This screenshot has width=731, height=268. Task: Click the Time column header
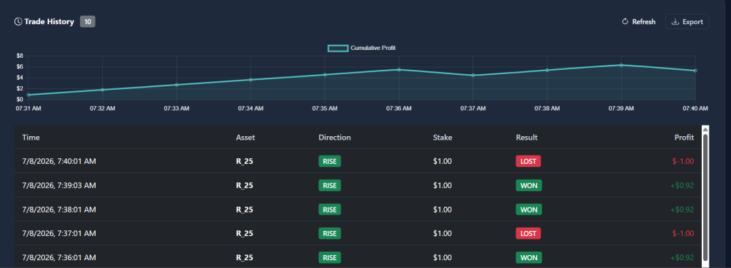coord(31,138)
